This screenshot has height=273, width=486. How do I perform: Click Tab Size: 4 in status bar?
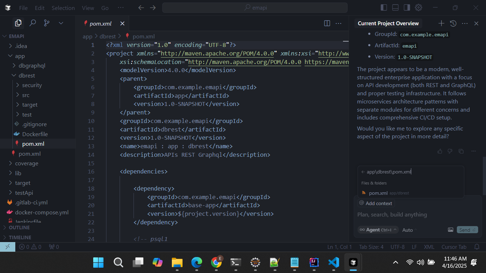(x=371, y=247)
